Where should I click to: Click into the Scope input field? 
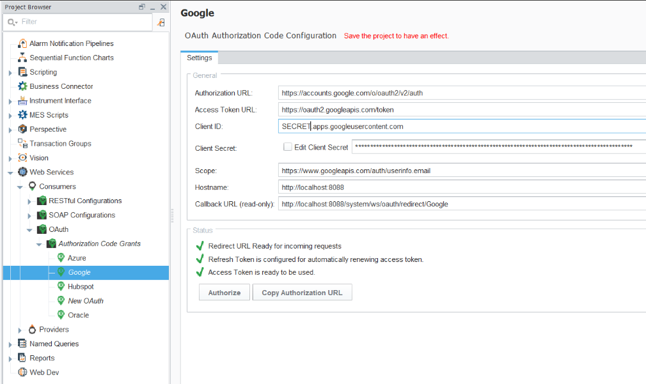pyautogui.click(x=461, y=171)
